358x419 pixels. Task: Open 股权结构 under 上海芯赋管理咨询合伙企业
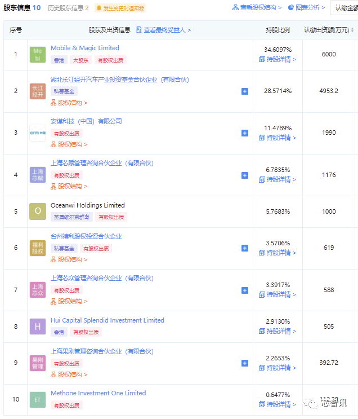coord(69,186)
